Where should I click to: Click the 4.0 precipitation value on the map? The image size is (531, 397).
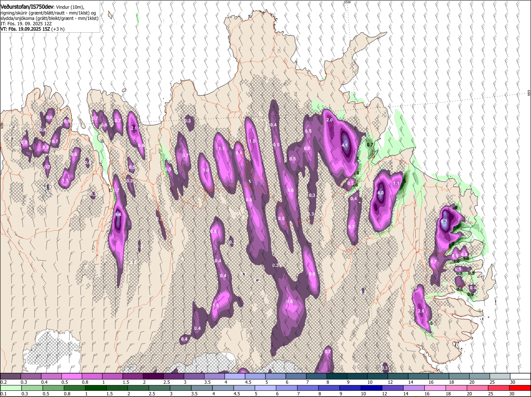[380, 193]
